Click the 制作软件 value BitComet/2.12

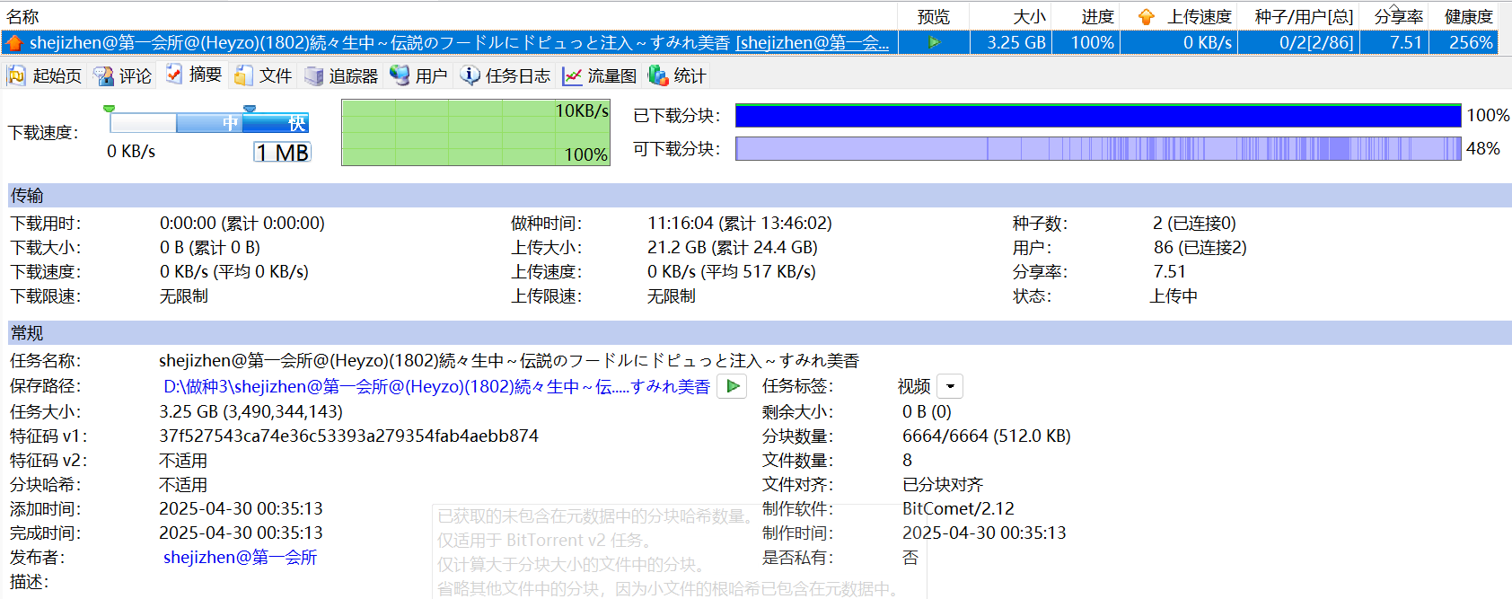coord(958,508)
